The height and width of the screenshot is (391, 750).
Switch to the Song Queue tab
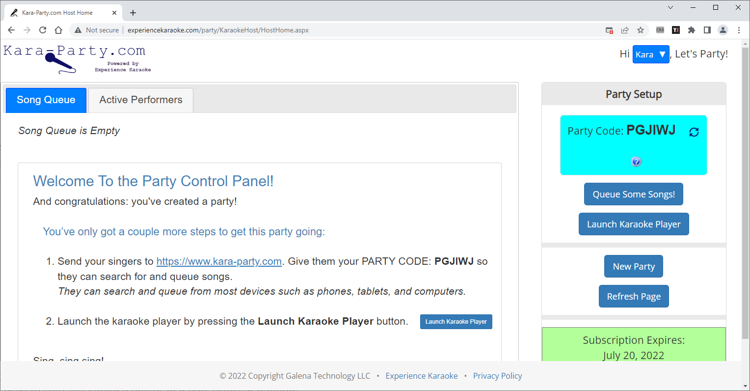tap(46, 100)
